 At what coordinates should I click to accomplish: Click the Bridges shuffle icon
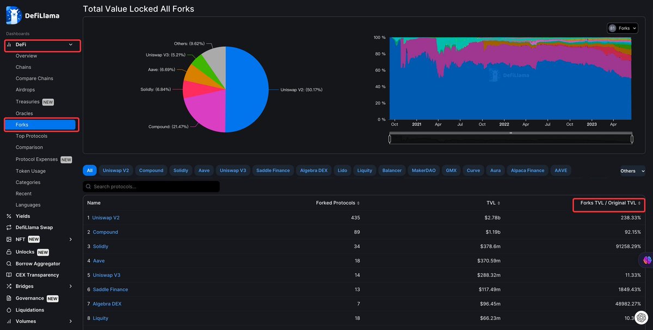(9, 286)
